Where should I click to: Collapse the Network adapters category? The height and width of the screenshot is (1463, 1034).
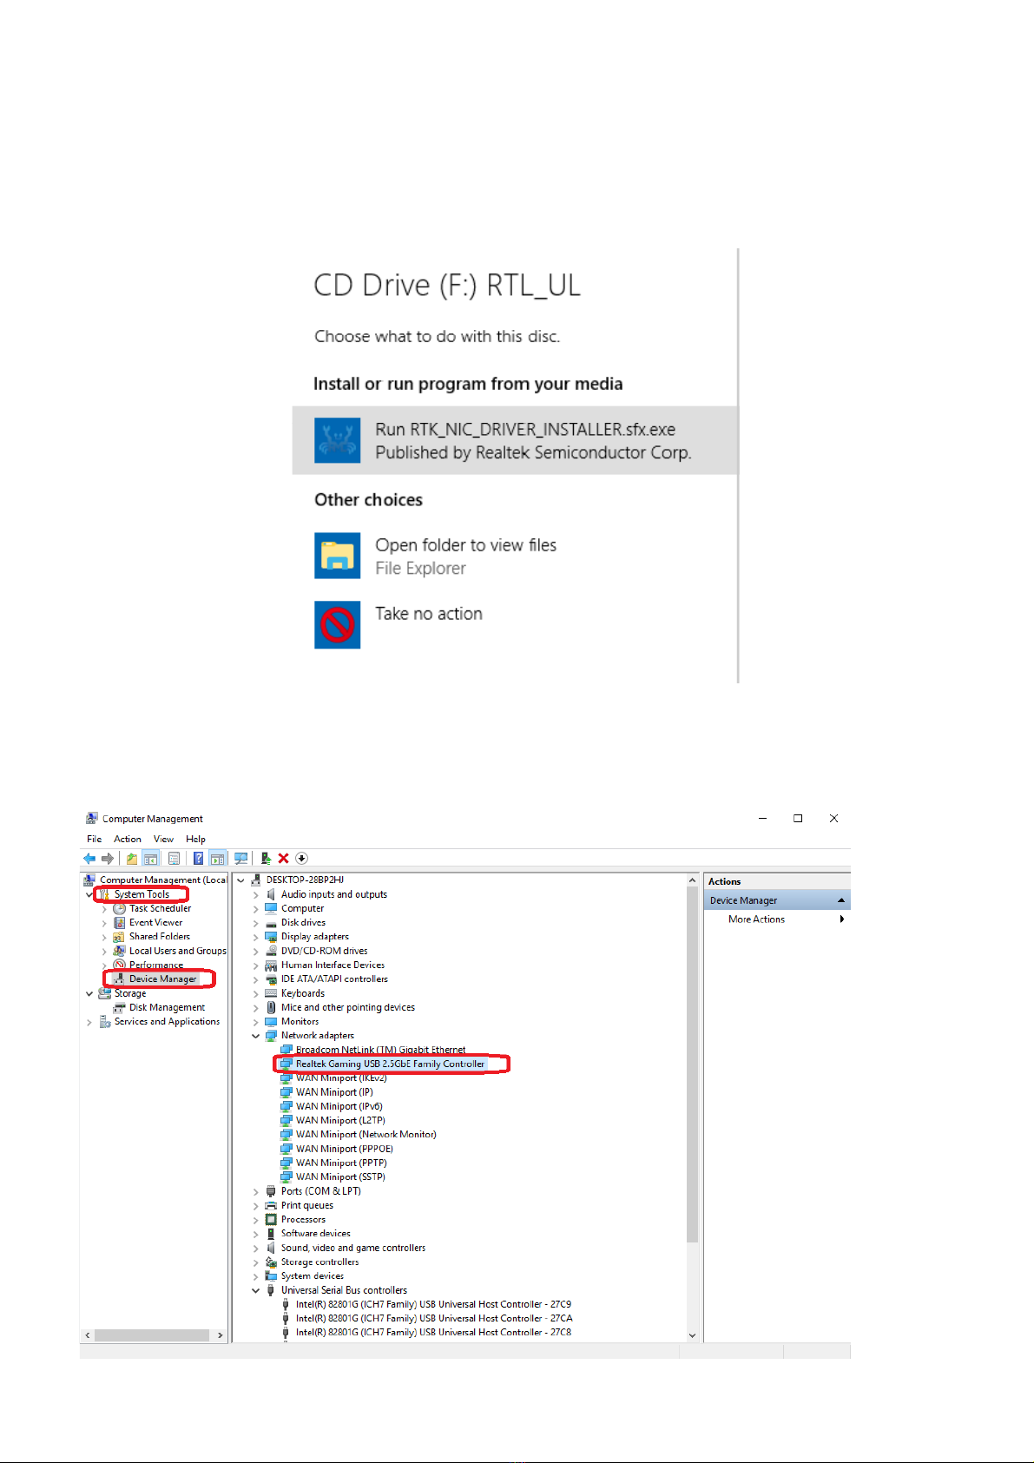256,1036
